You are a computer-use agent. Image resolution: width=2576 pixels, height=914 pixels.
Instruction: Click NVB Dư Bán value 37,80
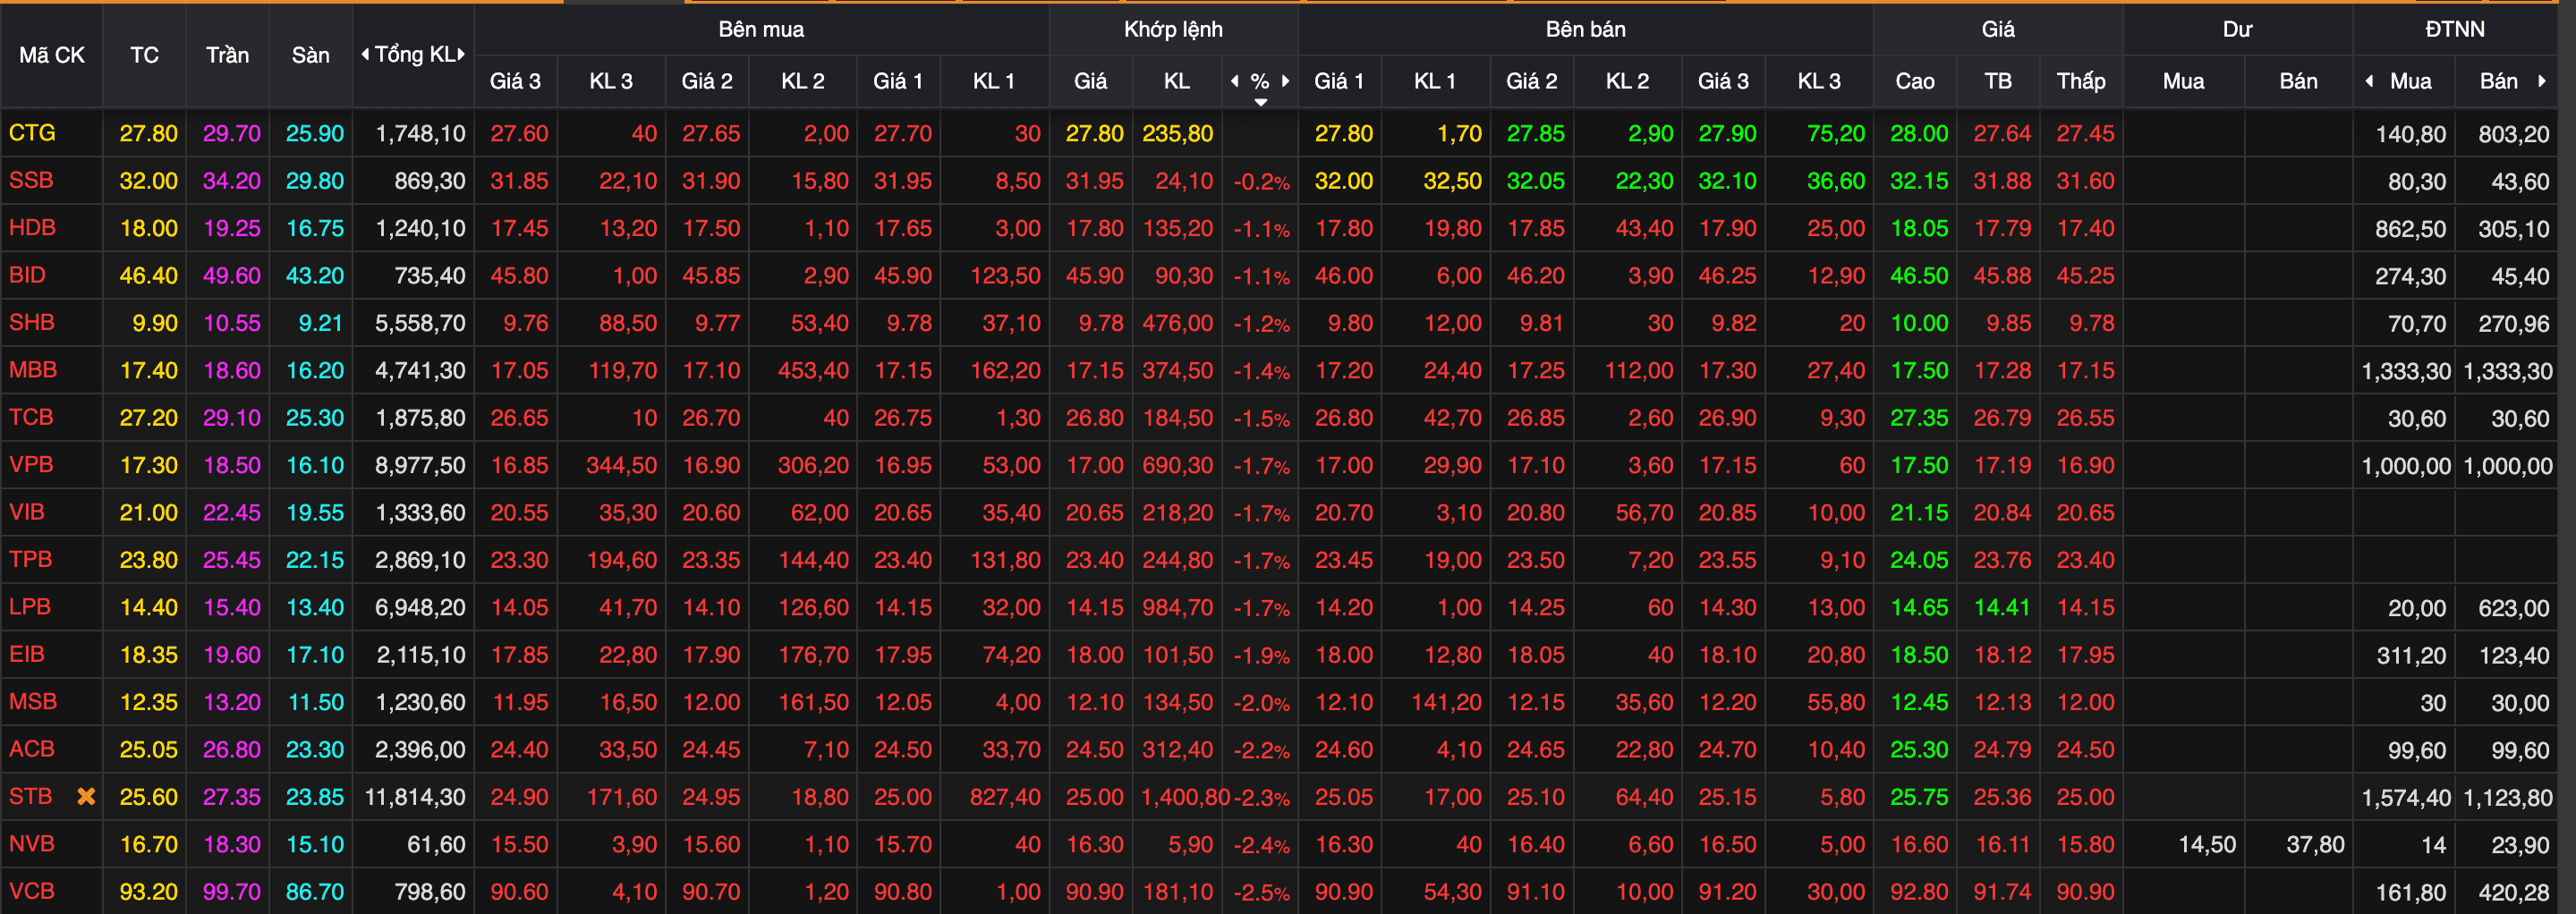tap(2315, 845)
